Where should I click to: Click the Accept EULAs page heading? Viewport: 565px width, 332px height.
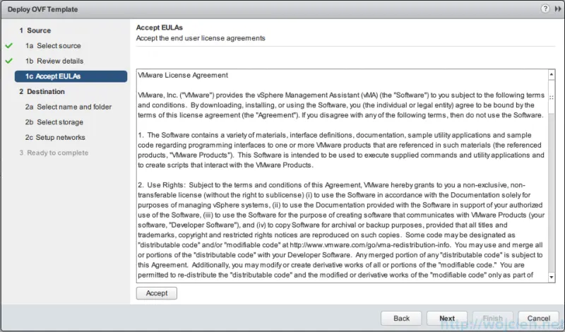pyautogui.click(x=160, y=28)
